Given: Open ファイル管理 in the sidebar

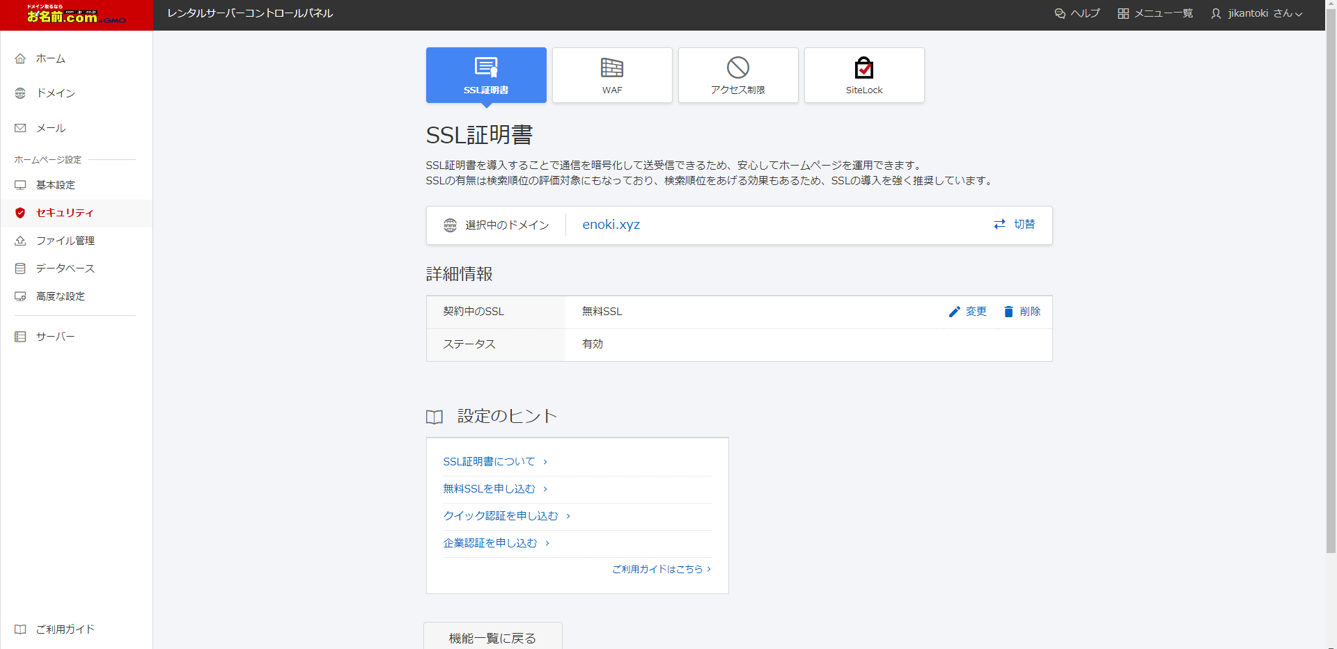Looking at the screenshot, I should 65,241.
